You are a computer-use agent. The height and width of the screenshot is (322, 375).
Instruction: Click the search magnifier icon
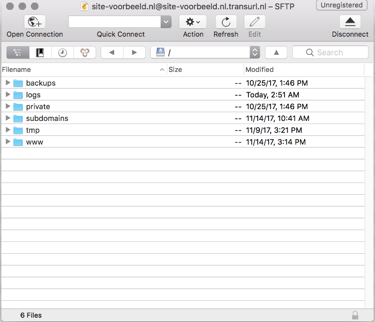tap(310, 52)
